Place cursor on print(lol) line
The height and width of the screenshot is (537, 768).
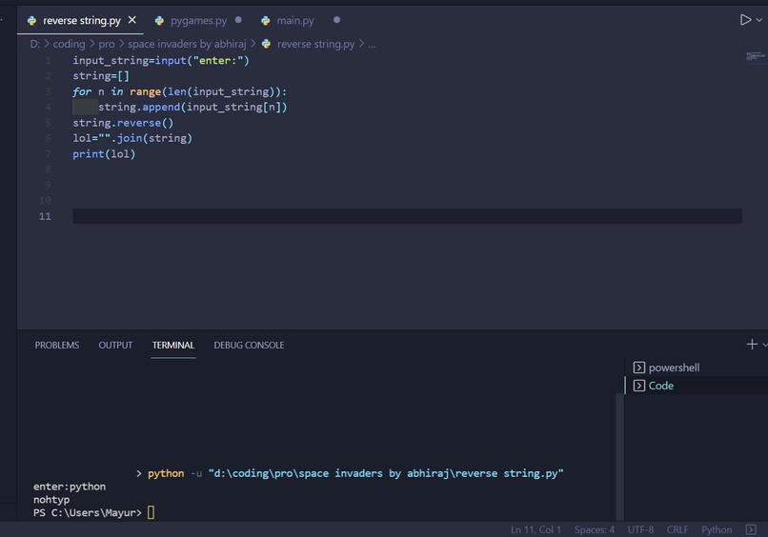click(x=104, y=154)
